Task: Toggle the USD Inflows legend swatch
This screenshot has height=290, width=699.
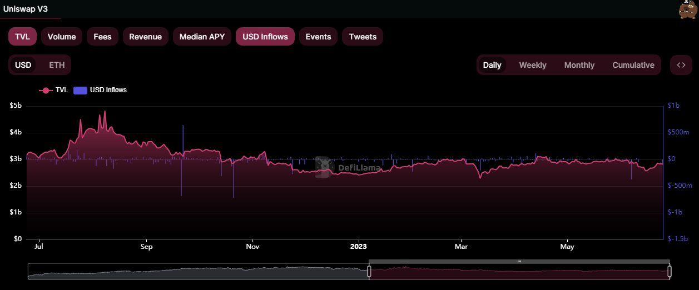Action: click(x=80, y=90)
